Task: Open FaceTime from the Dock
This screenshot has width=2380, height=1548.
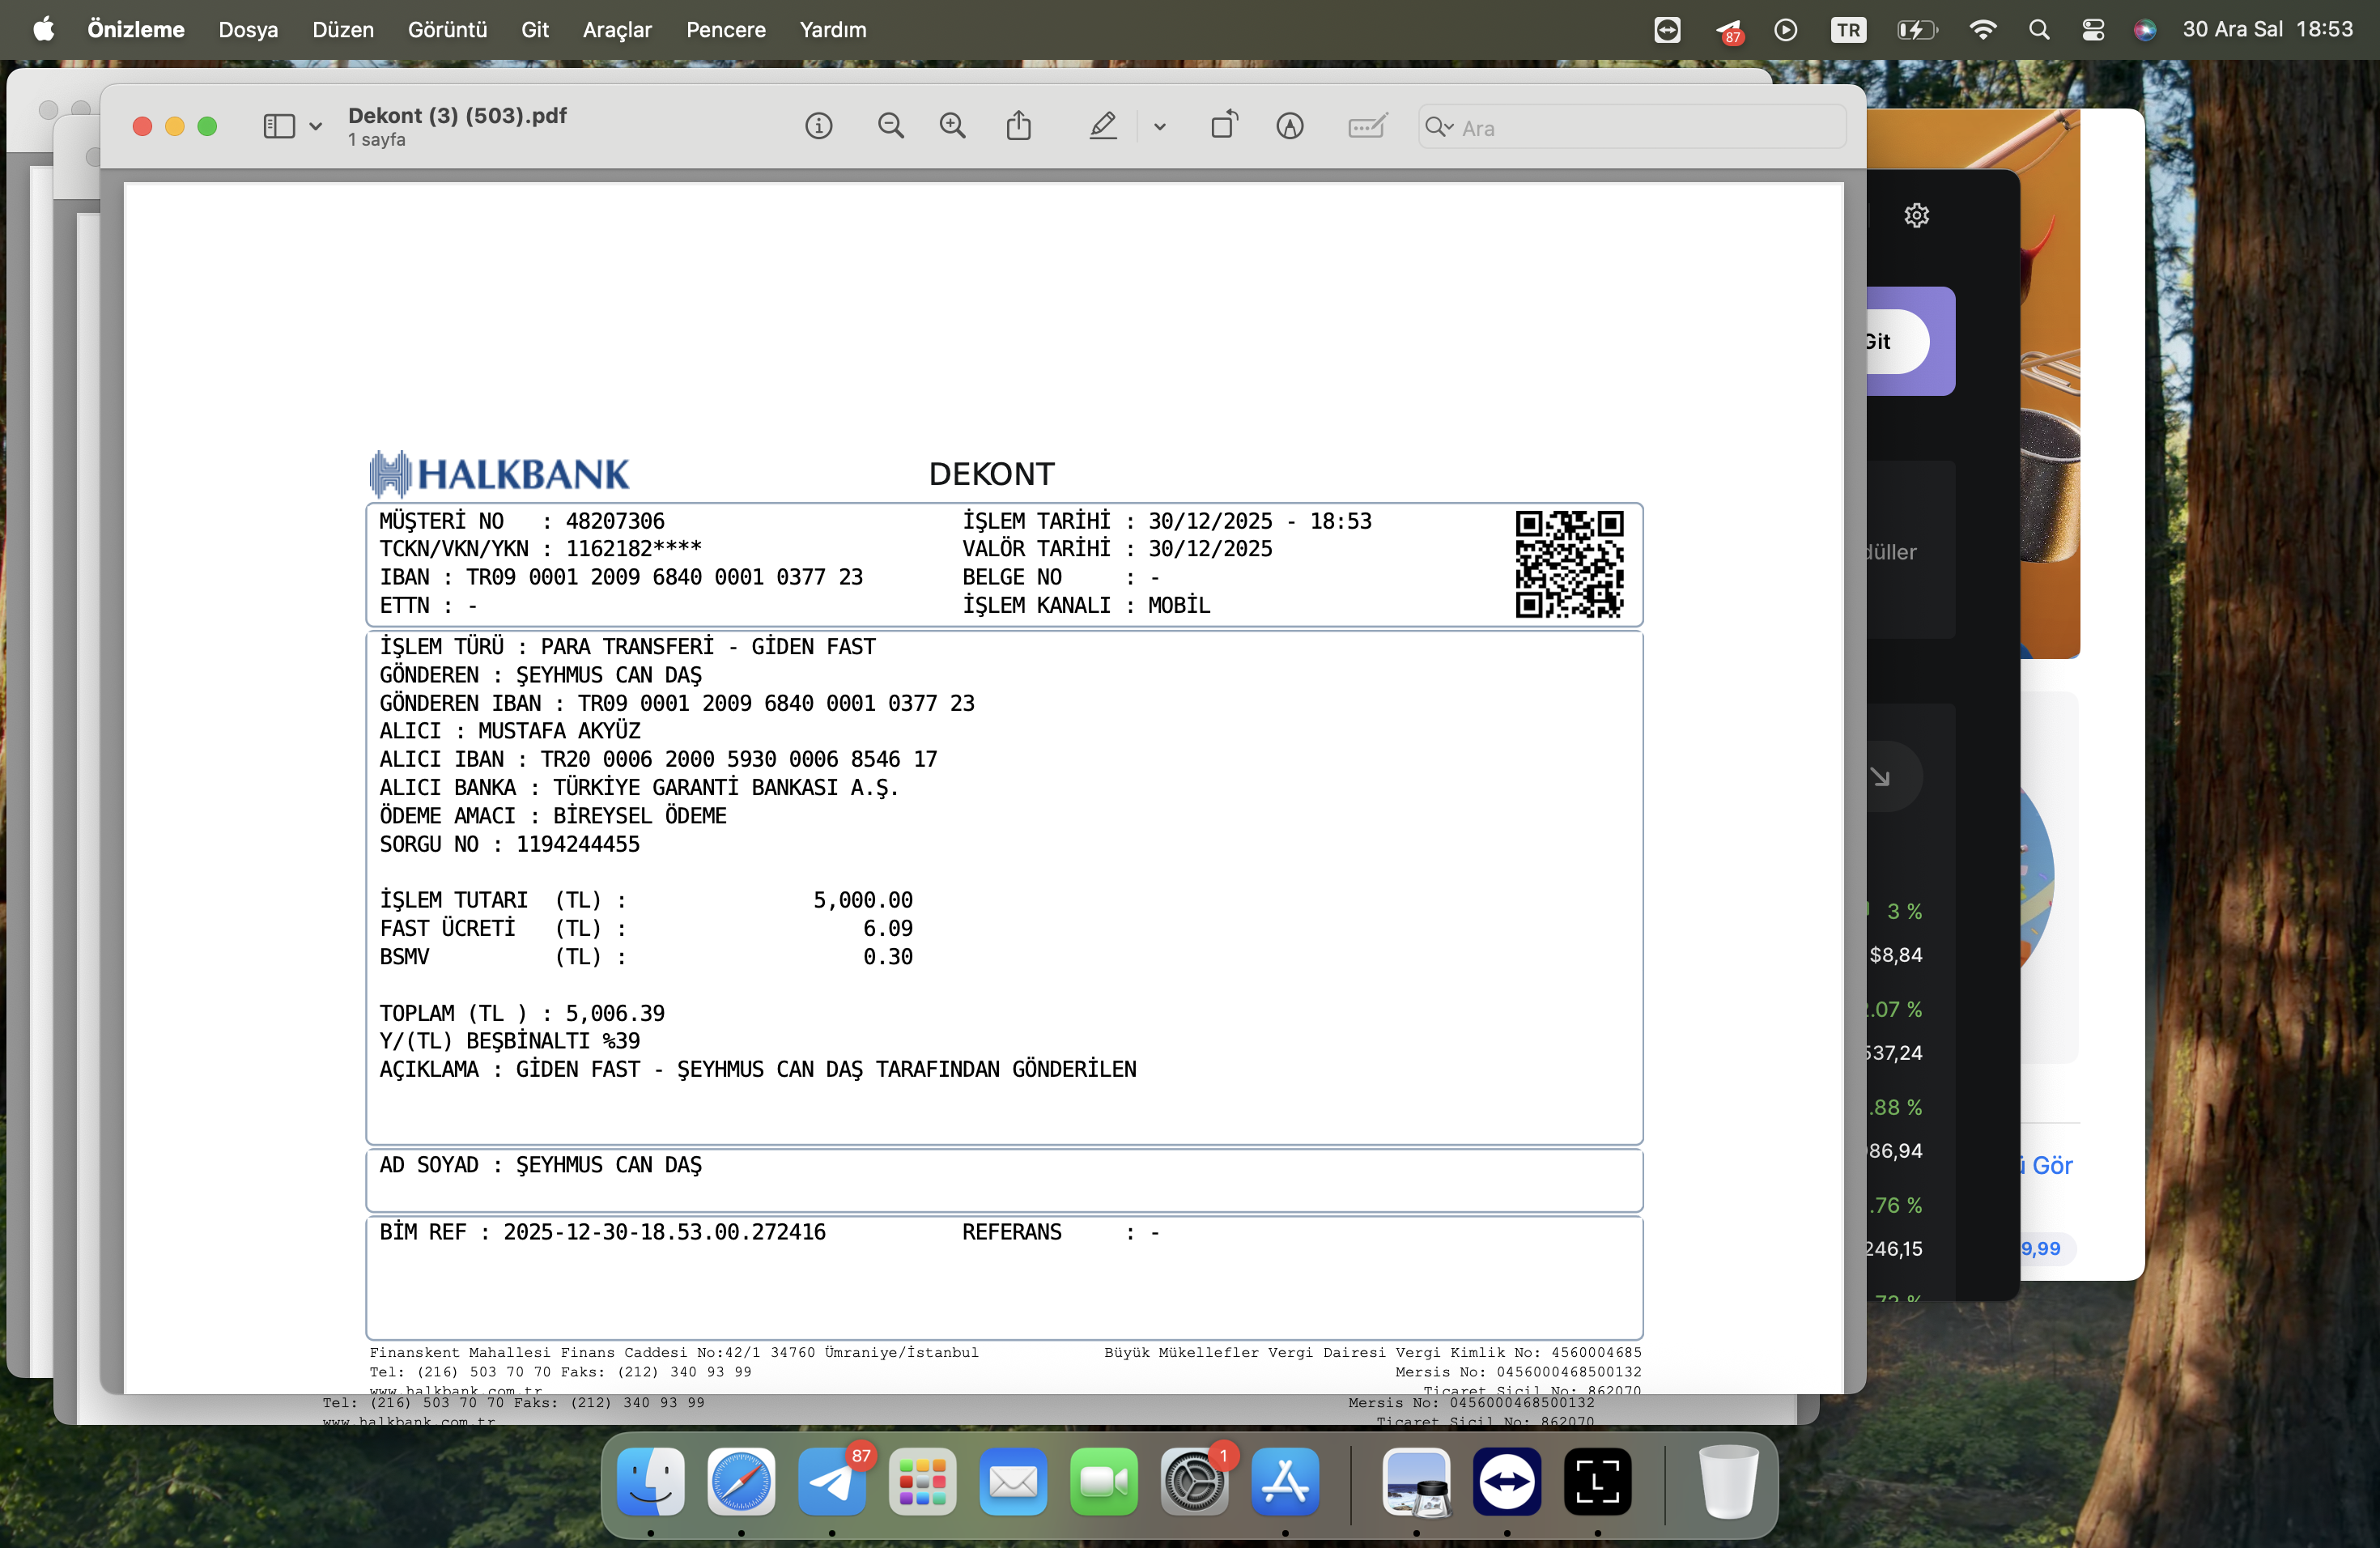Action: (1104, 1481)
